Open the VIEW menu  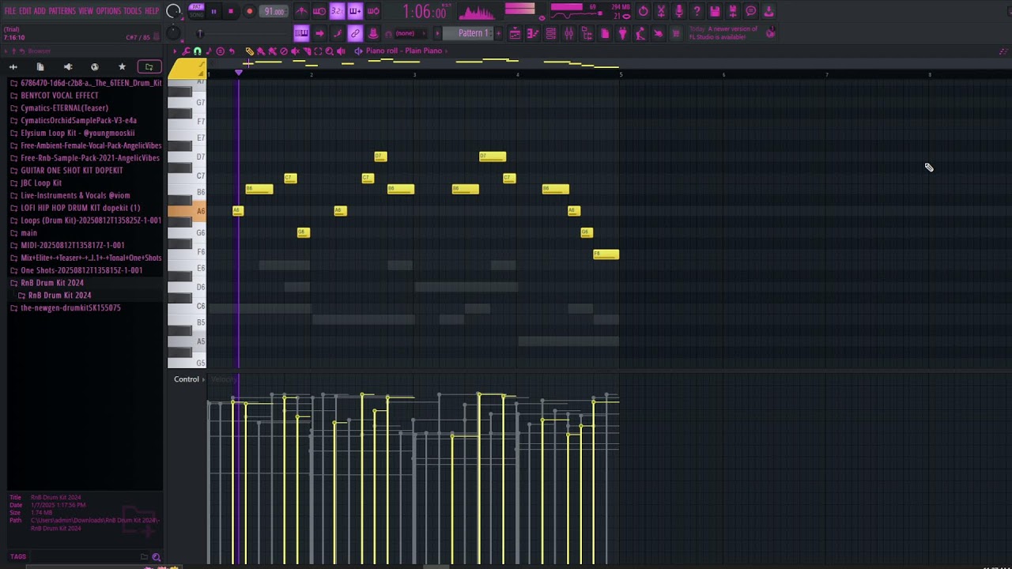[86, 11]
